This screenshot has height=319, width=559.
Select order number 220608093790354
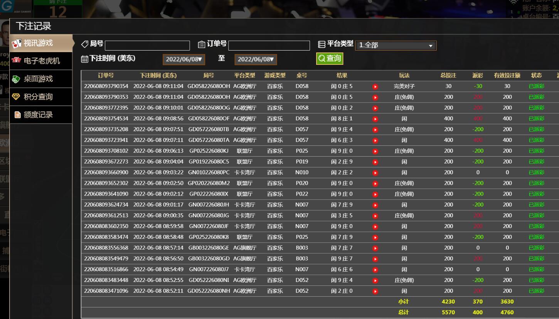coord(106,86)
